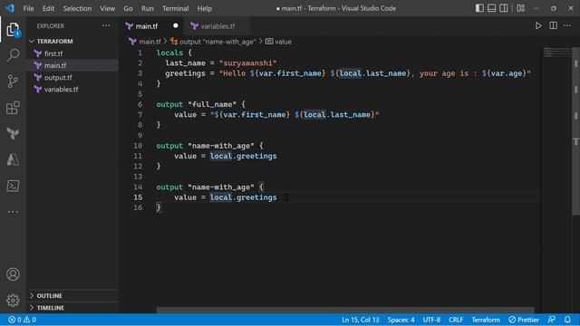Viewport: 580px width, 326px height.
Task: Click the warnings count in status bar
Action: tap(30, 320)
